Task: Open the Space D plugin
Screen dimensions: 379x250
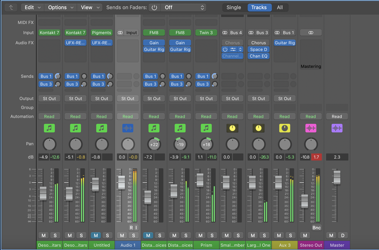Action: click(x=258, y=49)
